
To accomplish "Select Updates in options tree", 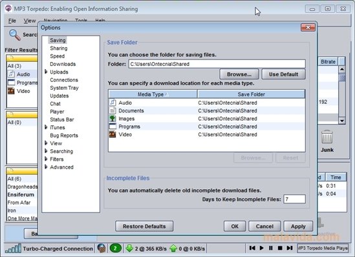I will coord(59,96).
